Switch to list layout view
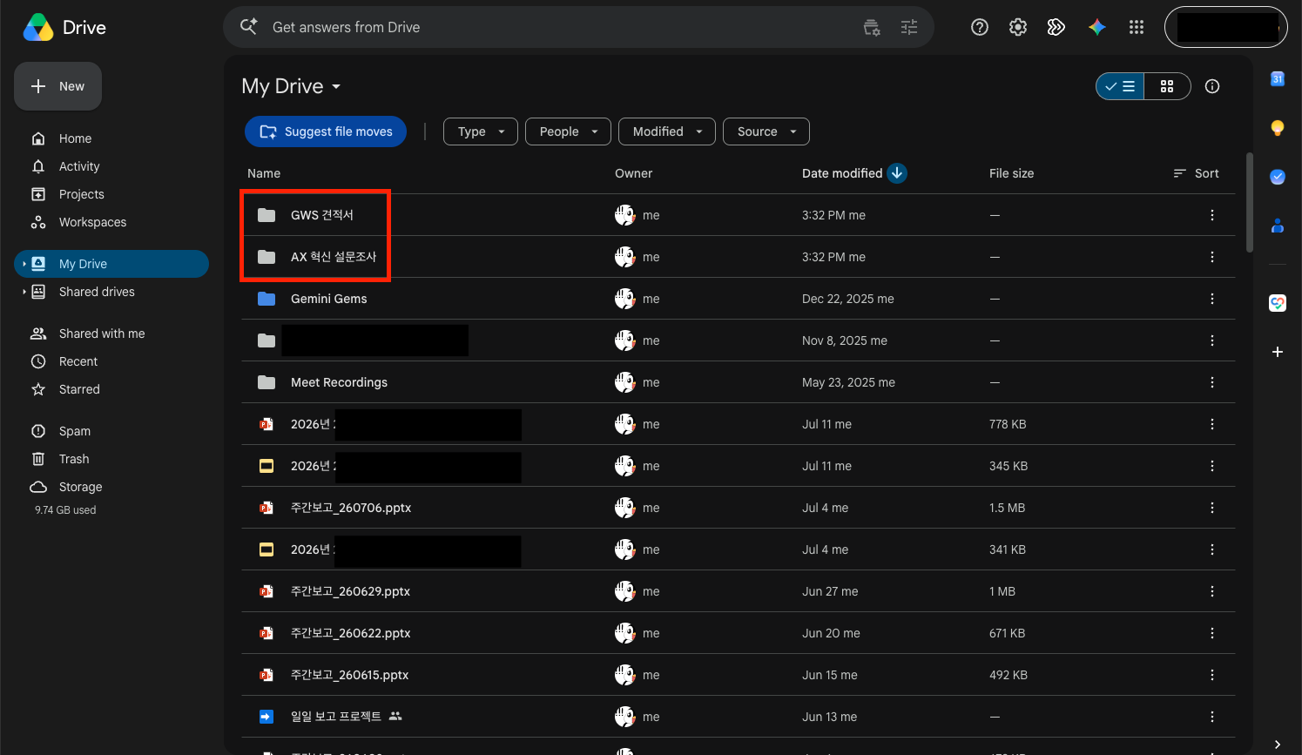1302x755 pixels. (1120, 86)
